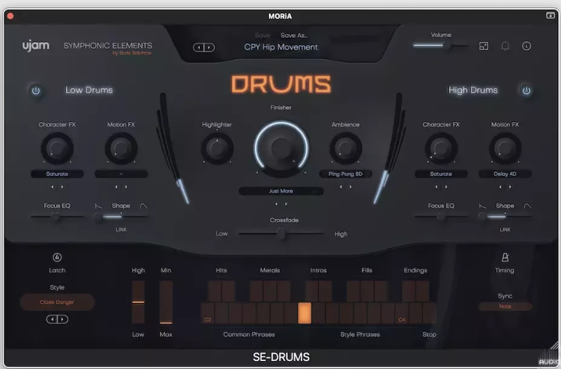The image size is (561, 369).
Task: Click the Low Drums Shape arc curve icon
Action: coord(143,206)
